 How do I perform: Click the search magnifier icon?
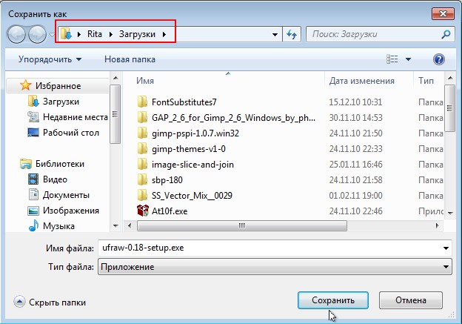coord(446,34)
